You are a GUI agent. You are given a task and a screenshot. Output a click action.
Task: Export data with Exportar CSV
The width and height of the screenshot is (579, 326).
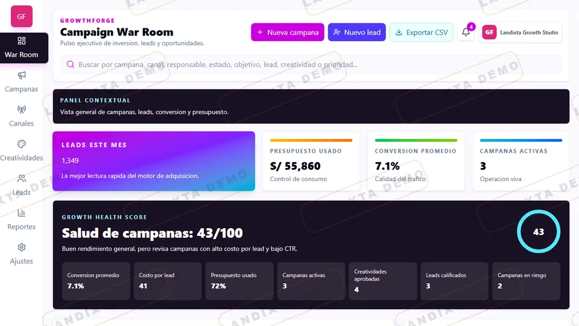422,32
